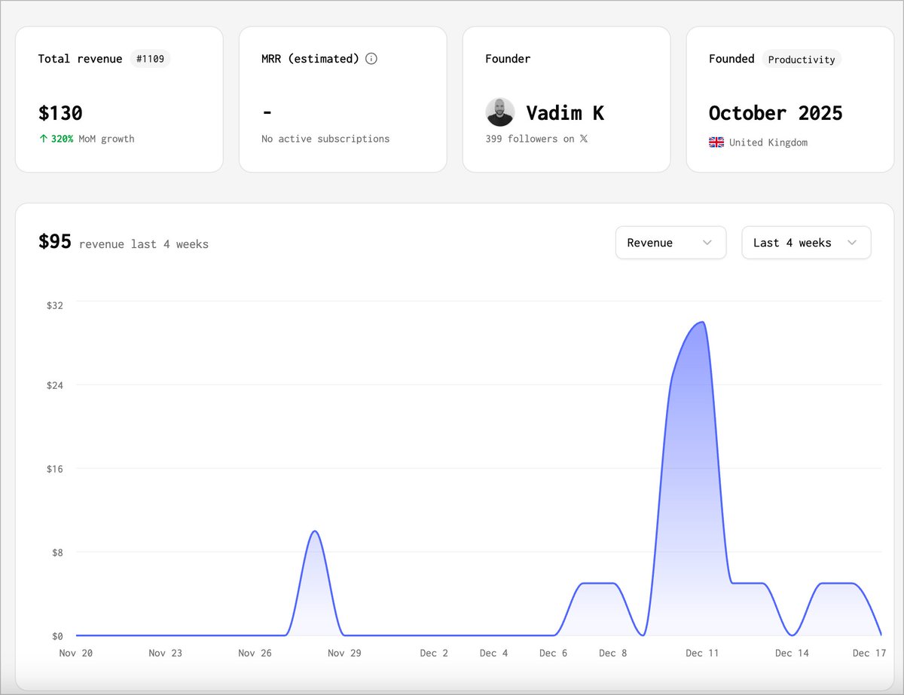Viewport: 904px width, 695px height.
Task: Click the $0 y-axis label
Action: (x=57, y=636)
